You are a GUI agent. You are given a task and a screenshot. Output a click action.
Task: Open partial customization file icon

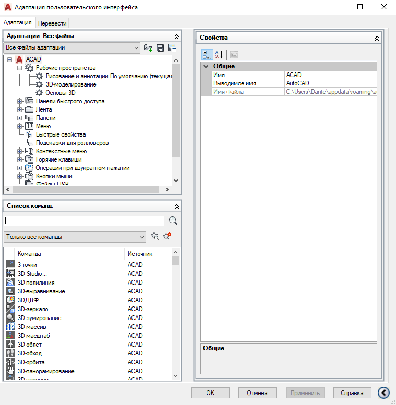point(148,48)
